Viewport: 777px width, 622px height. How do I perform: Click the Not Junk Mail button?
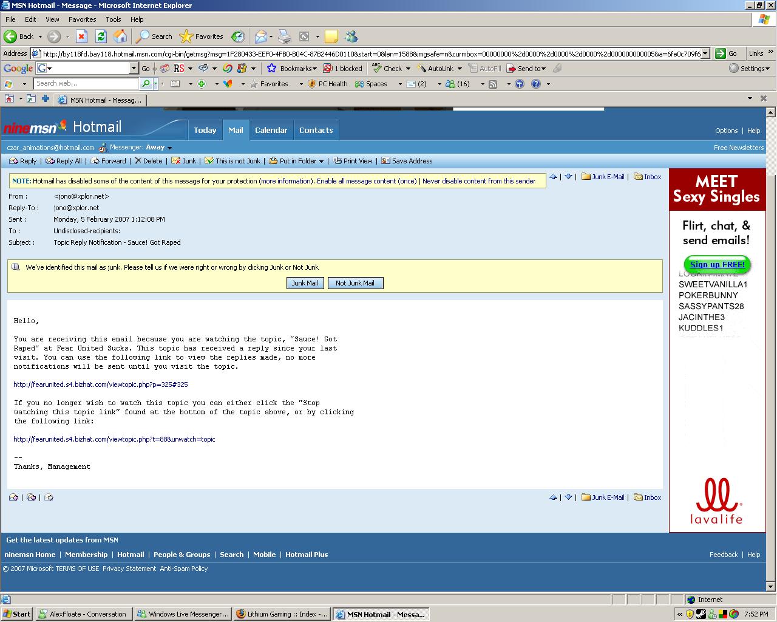pyautogui.click(x=355, y=283)
